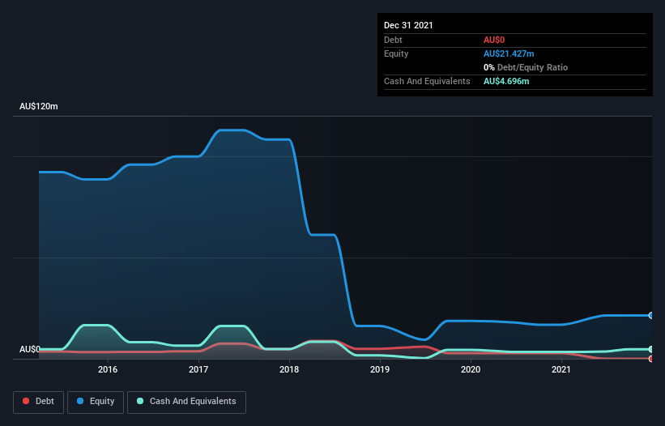Image resolution: width=665 pixels, height=426 pixels.
Task: Click the red Debt endpoint marker
Action: (651, 359)
